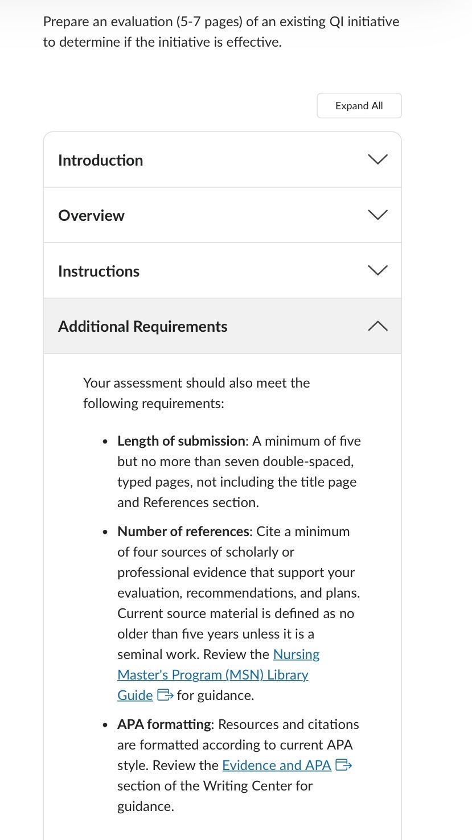
Task: Follow the Evidence and APA link
Action: (x=277, y=765)
